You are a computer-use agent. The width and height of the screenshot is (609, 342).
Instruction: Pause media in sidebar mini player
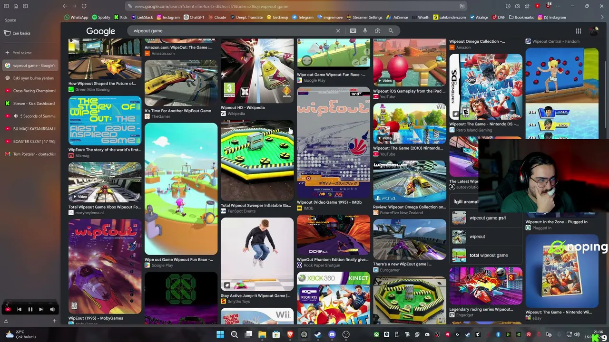point(30,310)
